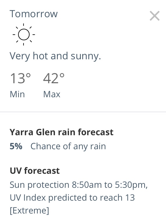Click the UV forecast heading
Screen dimensions: 166x224
35,171
